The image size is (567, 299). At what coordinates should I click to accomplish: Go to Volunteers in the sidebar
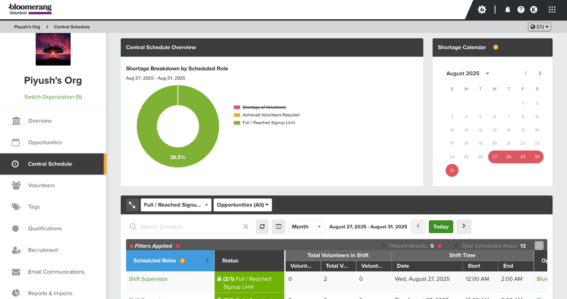41,185
